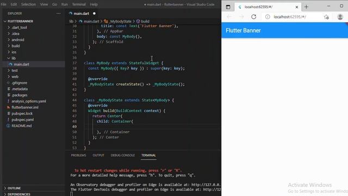Open the Selection menu

coord(28,4)
